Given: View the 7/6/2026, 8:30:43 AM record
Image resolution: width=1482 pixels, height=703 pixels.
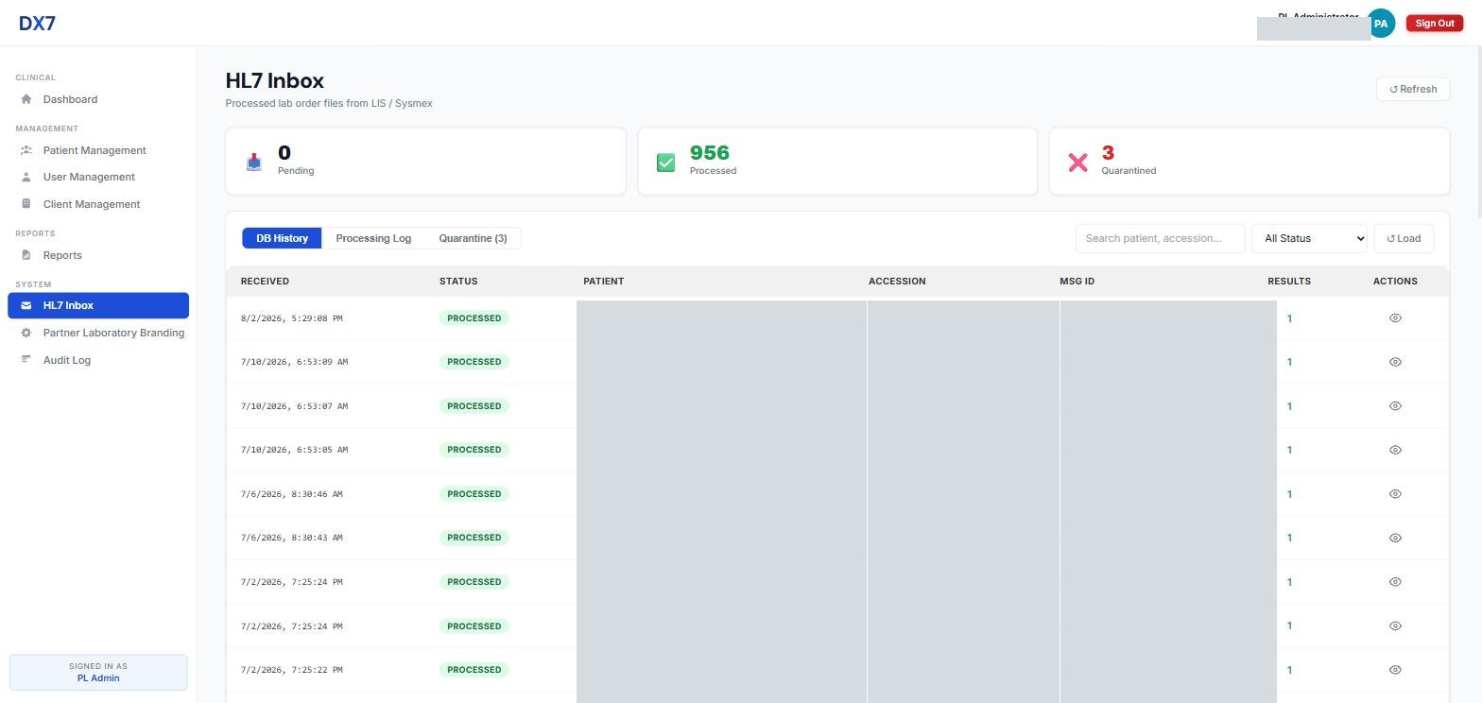Looking at the screenshot, I should 1395,538.
